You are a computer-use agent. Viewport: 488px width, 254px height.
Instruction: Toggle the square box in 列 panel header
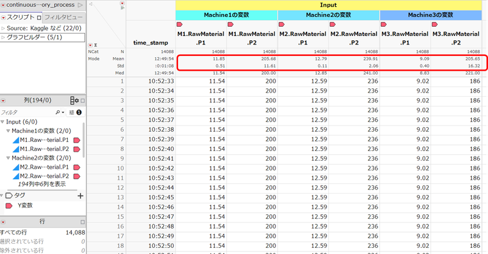point(82,101)
